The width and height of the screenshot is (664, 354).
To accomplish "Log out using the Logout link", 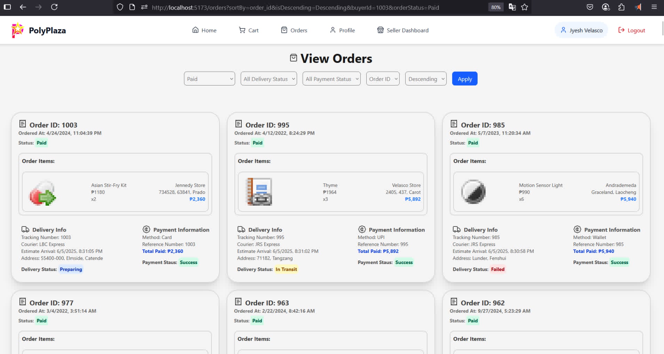I will click(632, 30).
